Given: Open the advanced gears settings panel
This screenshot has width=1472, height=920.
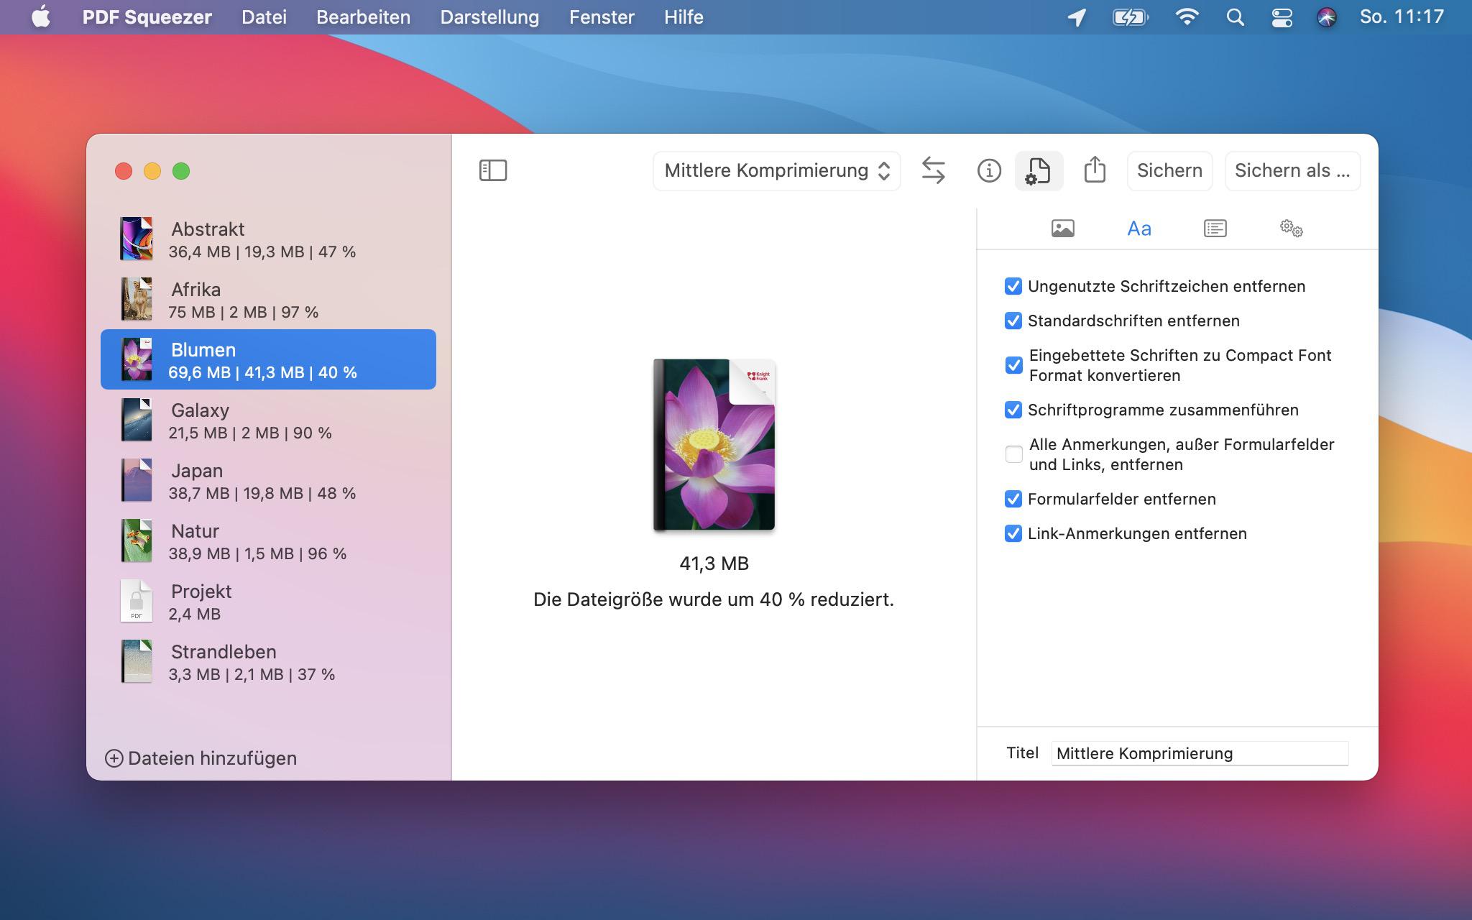Looking at the screenshot, I should pos(1292,228).
